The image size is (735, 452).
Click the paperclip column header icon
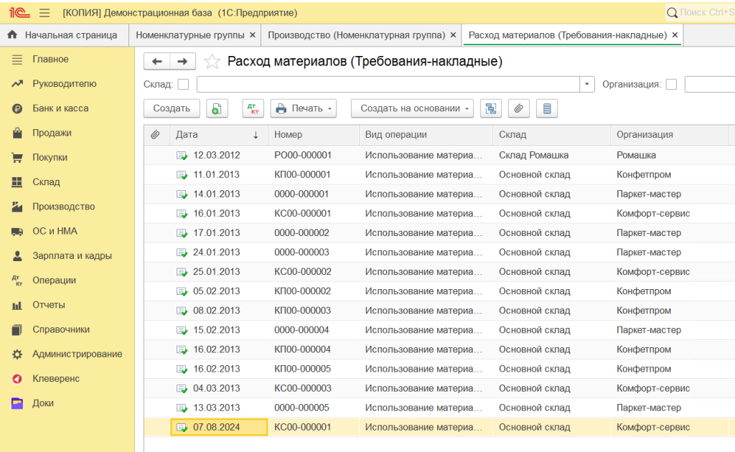click(155, 135)
